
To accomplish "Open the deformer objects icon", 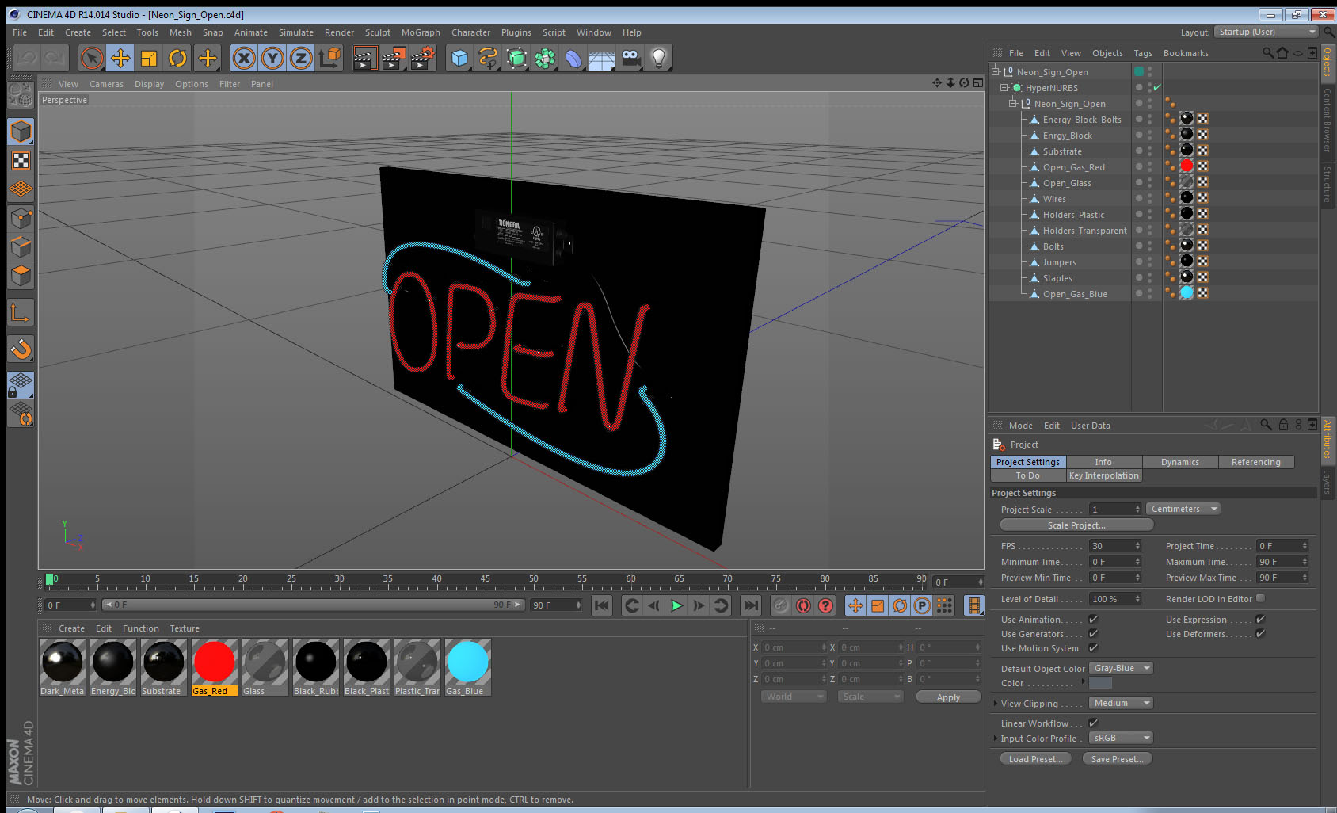I will (573, 58).
